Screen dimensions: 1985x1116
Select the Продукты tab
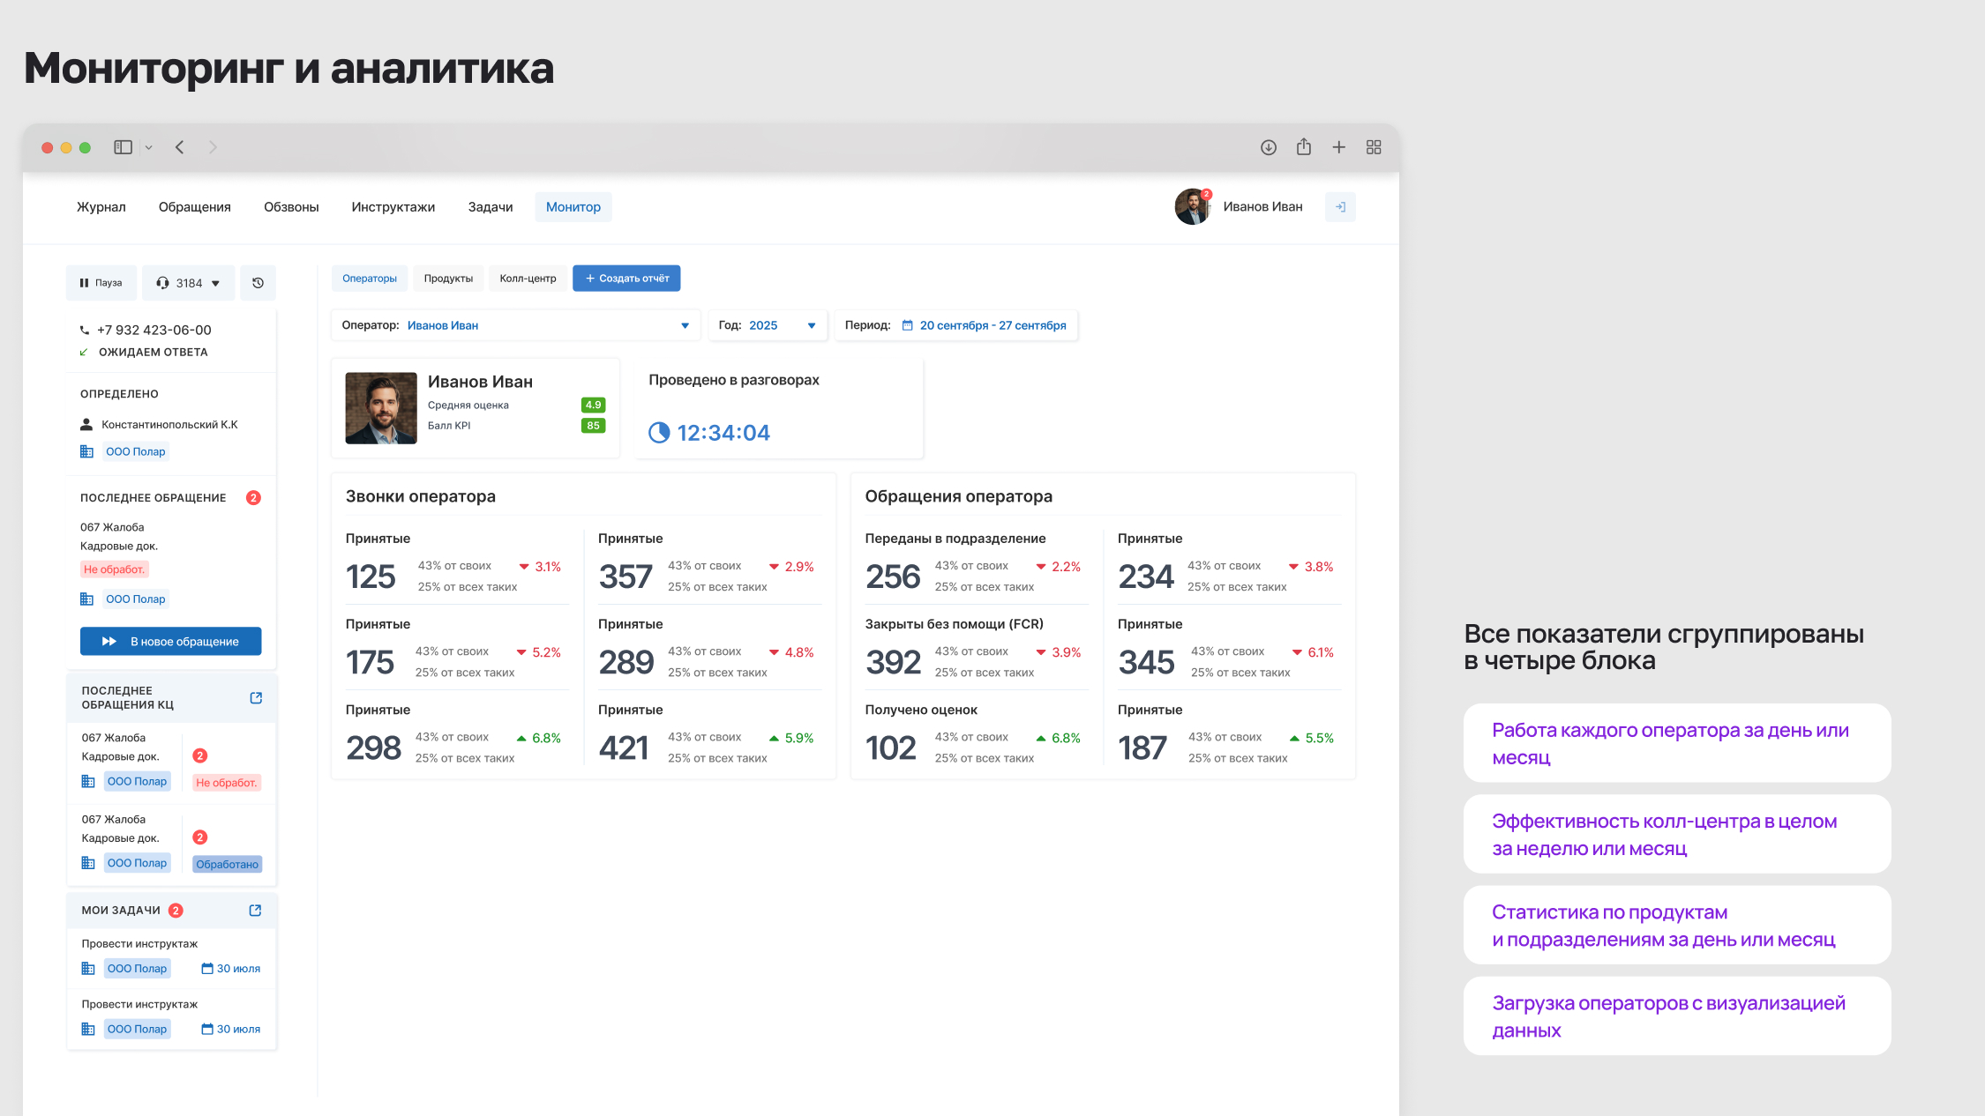click(x=447, y=279)
